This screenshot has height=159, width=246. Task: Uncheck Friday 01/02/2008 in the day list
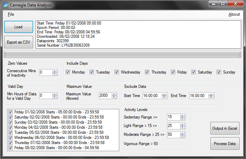10,112
